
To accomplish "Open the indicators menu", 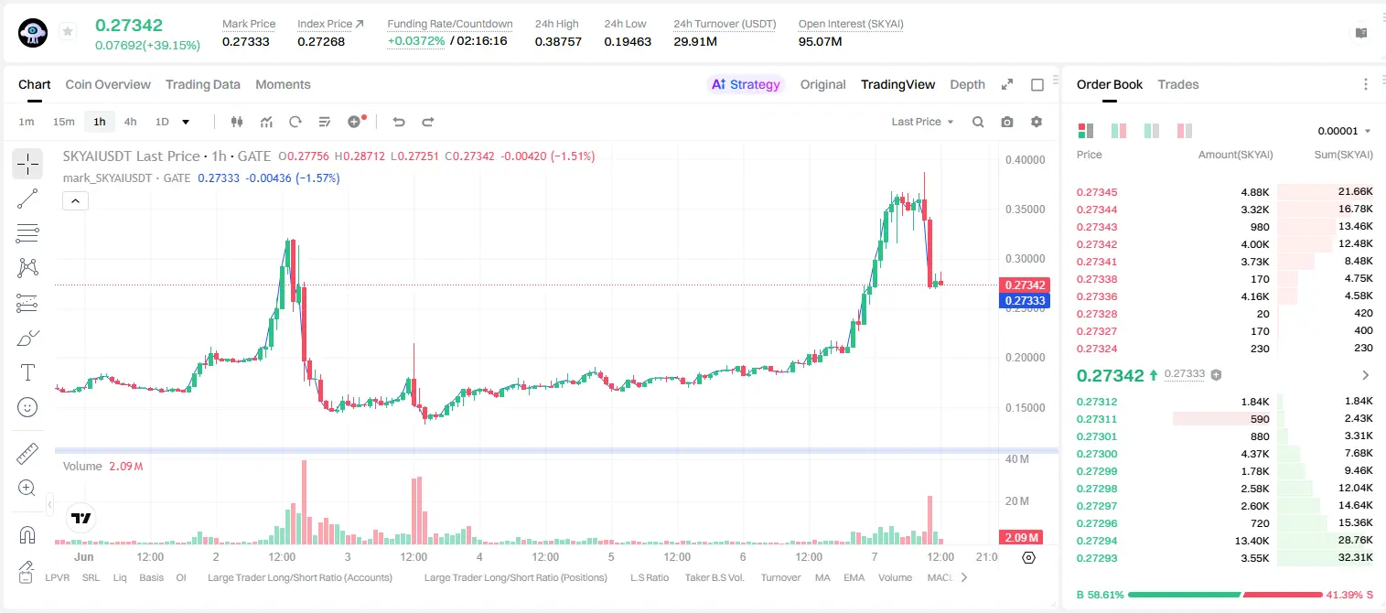I will click(x=266, y=122).
